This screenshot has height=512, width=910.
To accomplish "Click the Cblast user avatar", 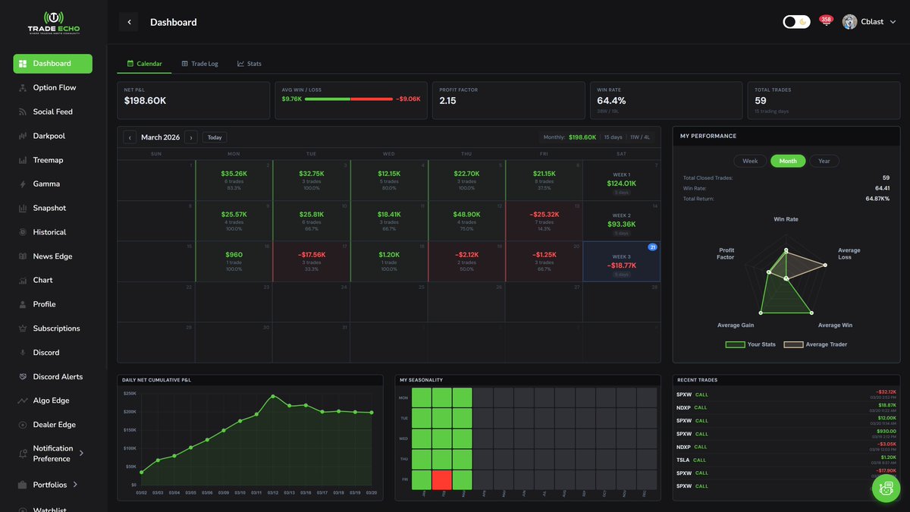I will 849,22.
